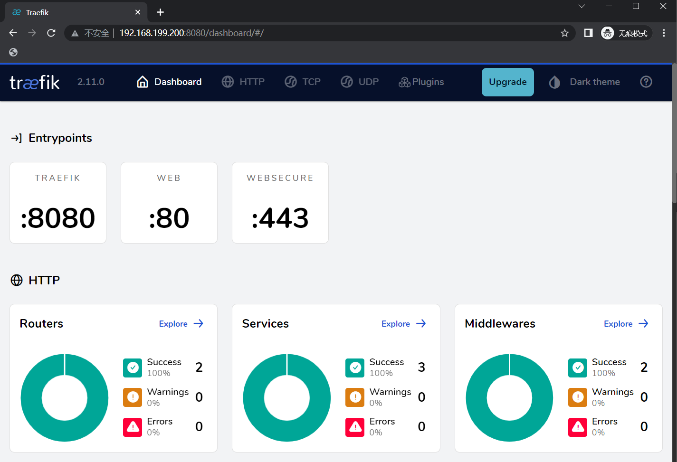The width and height of the screenshot is (677, 462).
Task: Click the Services heading text
Action: [265, 323]
